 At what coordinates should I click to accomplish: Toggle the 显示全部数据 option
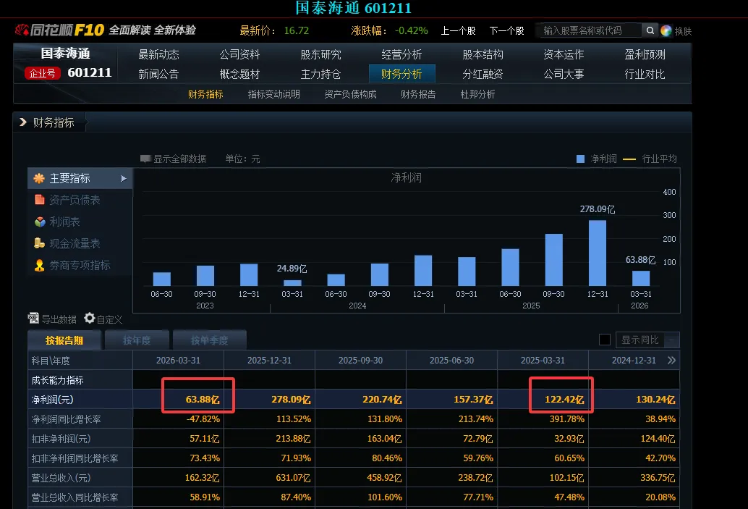click(x=173, y=159)
